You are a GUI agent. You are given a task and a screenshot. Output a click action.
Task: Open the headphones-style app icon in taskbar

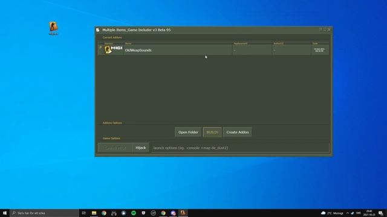(114, 213)
